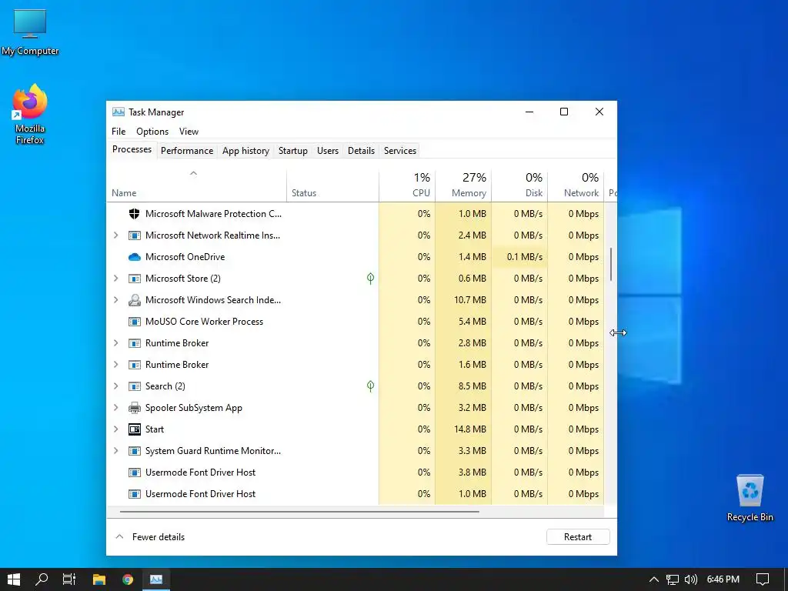This screenshot has width=788, height=591.
Task: Switch to the Services tab
Action: click(x=400, y=151)
